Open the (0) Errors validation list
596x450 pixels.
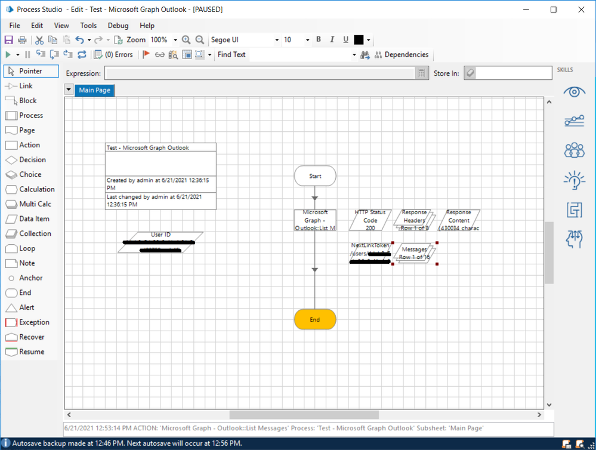click(113, 55)
